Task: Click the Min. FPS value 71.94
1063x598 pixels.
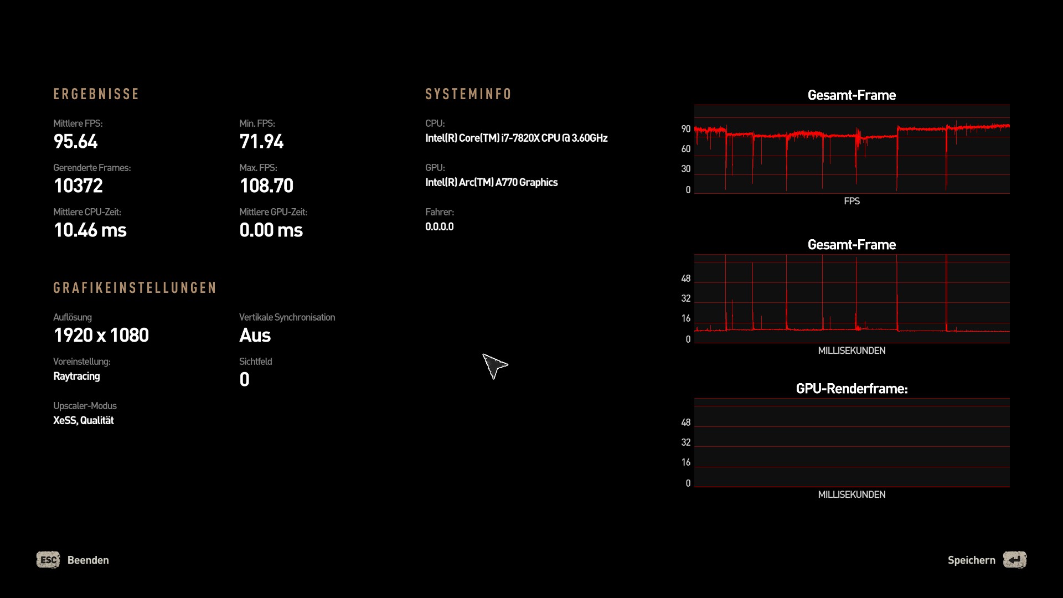Action: 261,142
